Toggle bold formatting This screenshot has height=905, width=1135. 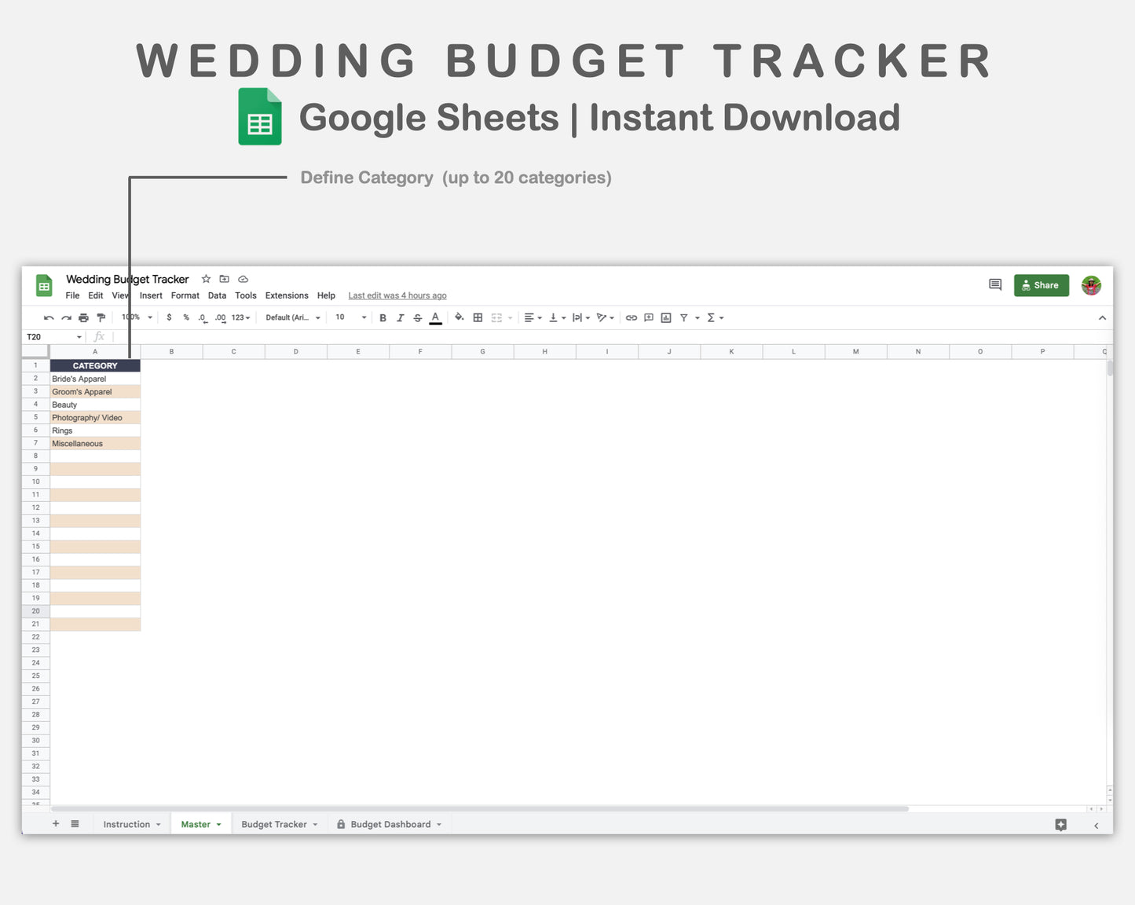coord(383,317)
